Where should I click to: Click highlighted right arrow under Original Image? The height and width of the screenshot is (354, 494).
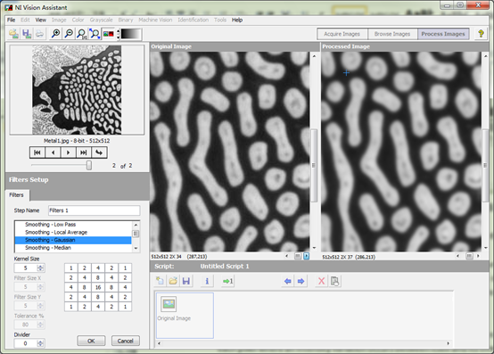(306, 256)
